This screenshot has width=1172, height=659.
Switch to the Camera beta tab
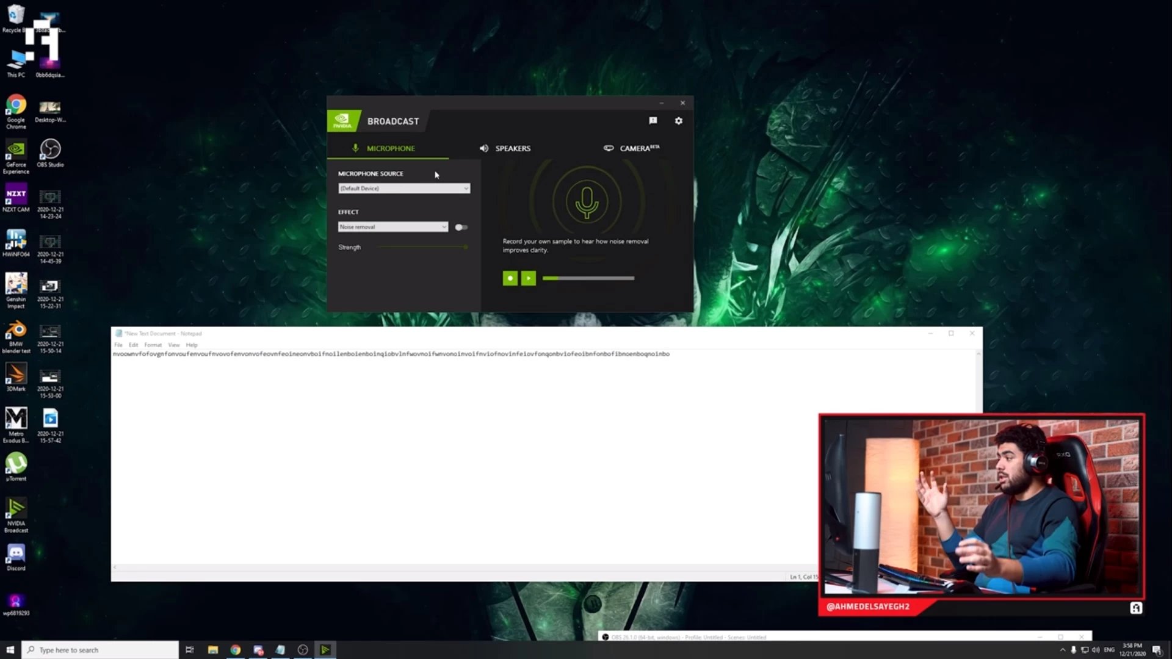pyautogui.click(x=631, y=148)
